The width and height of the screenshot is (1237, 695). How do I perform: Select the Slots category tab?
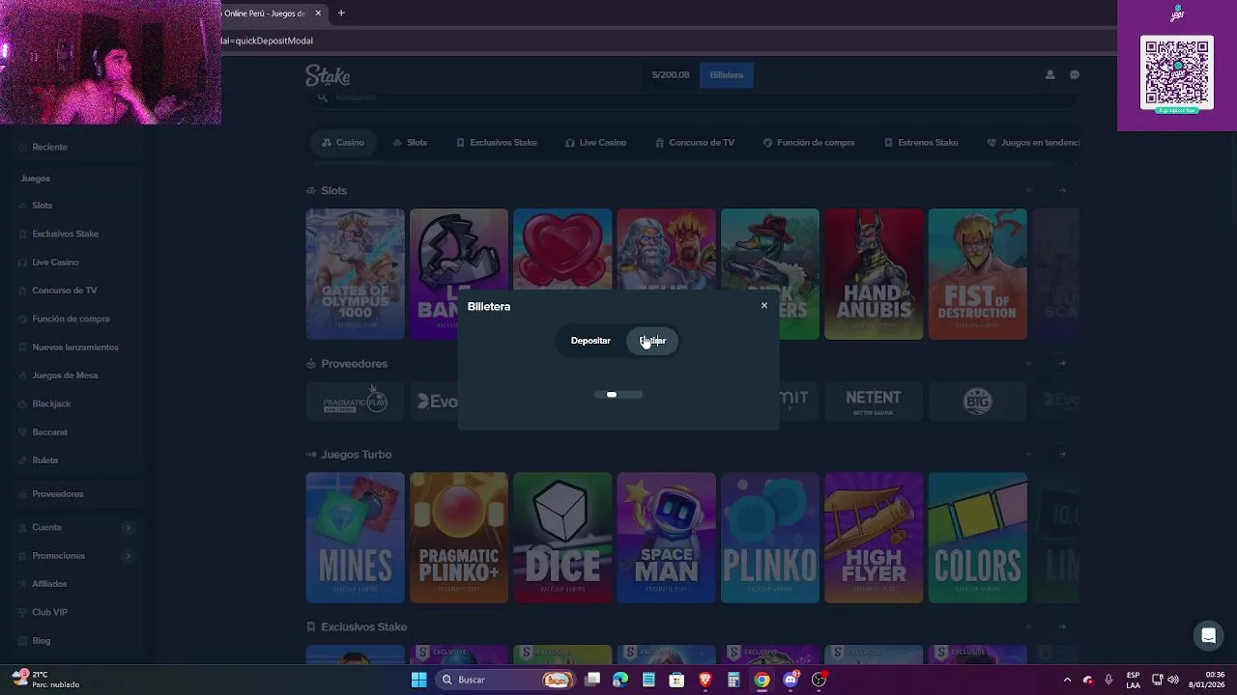pyautogui.click(x=410, y=143)
